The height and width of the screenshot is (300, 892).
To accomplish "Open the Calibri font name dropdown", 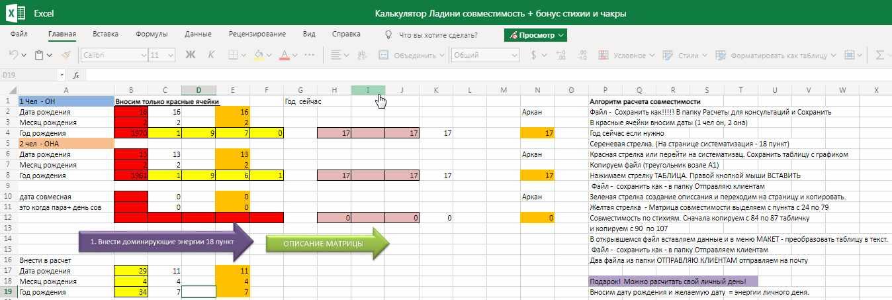I will click(x=112, y=56).
